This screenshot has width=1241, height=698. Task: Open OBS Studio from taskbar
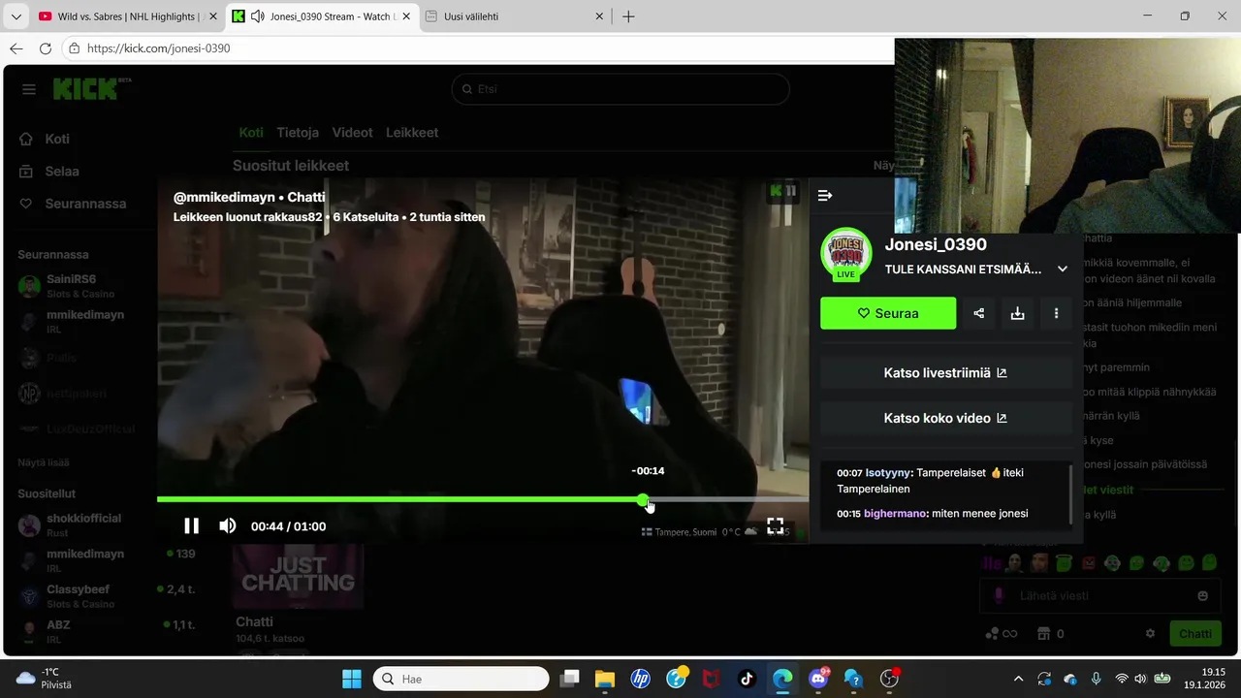click(x=889, y=679)
